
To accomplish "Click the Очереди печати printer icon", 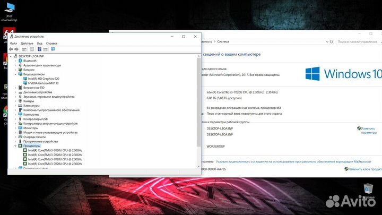I will coord(20,137).
